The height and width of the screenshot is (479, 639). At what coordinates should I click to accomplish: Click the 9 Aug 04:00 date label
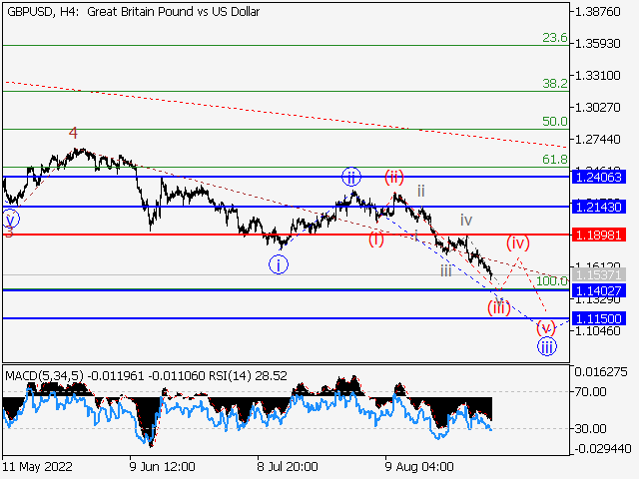click(x=419, y=466)
